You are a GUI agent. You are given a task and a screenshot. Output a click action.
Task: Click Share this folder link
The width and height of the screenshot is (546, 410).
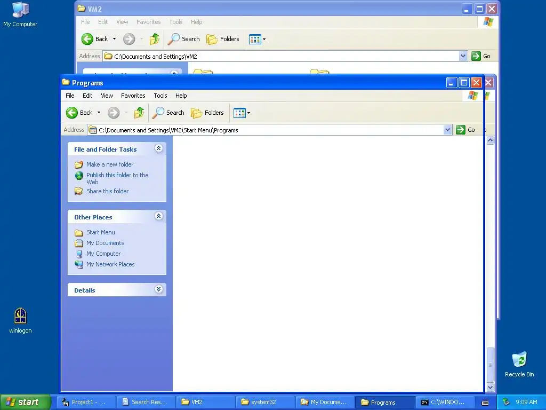[107, 191]
